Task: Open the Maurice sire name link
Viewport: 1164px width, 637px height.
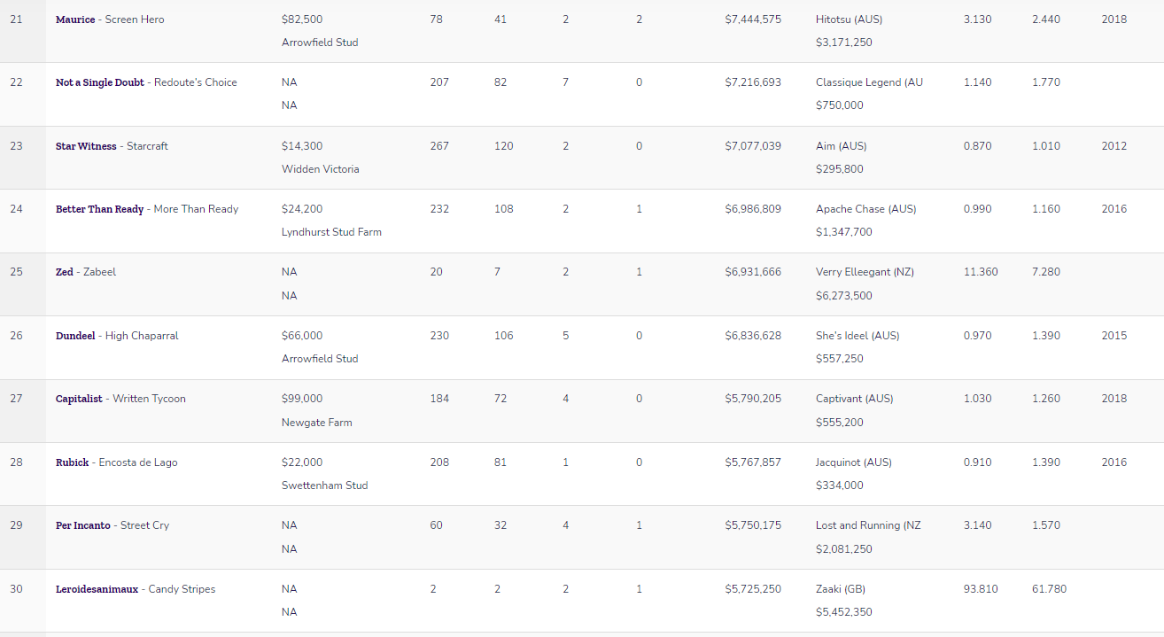Action: coord(75,19)
